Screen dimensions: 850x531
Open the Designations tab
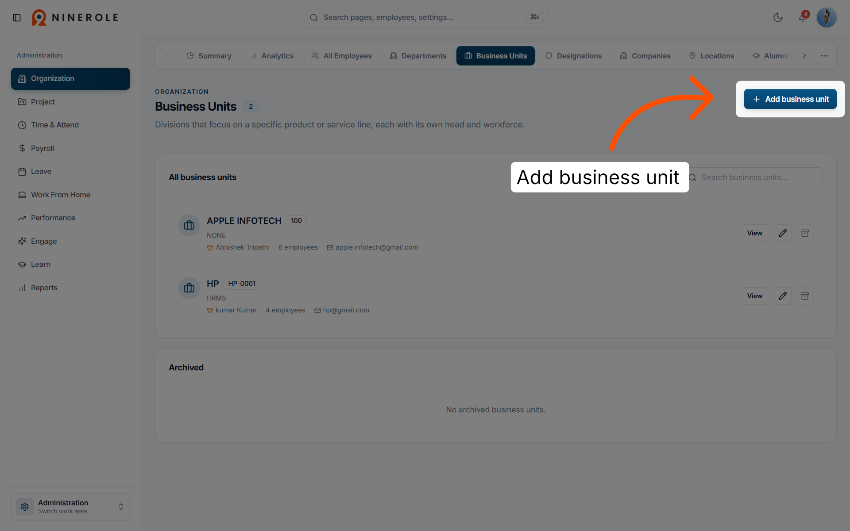coord(573,56)
